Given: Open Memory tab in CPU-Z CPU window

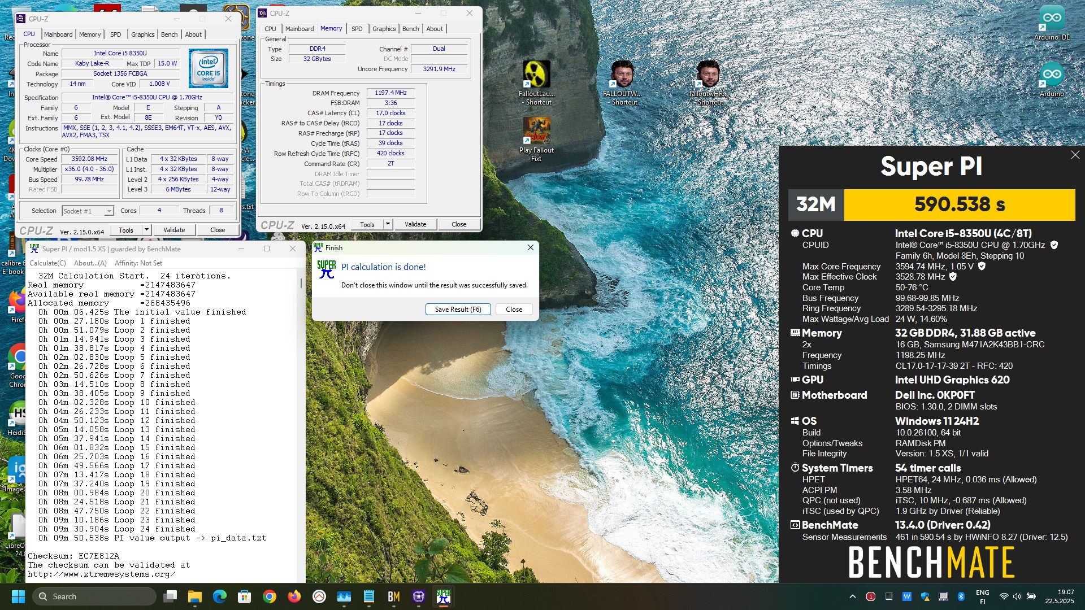Looking at the screenshot, I should point(90,34).
